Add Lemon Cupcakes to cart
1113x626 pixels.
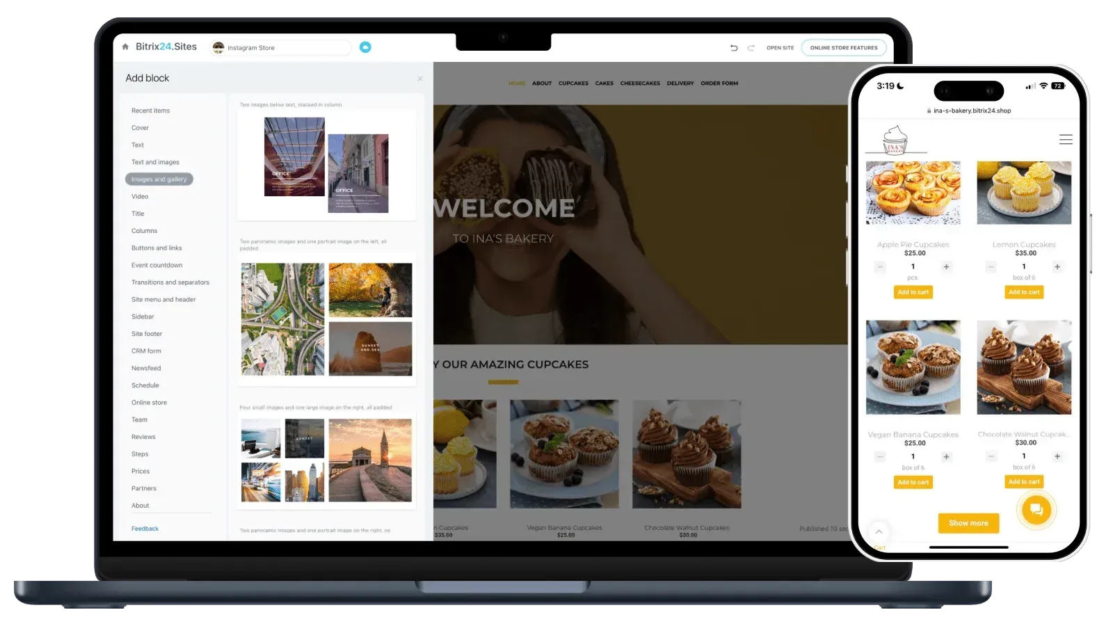[1024, 292]
